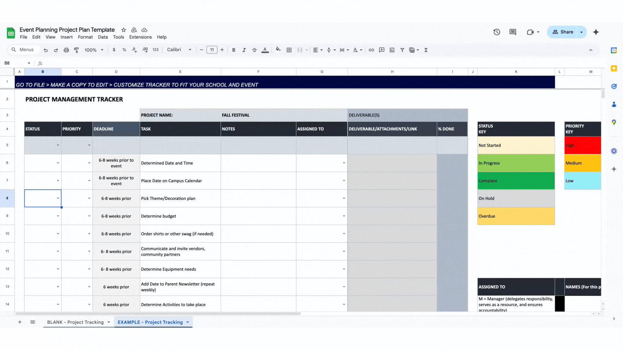Open the Calibri font dropdown
The height and width of the screenshot is (350, 623).
tap(179, 50)
